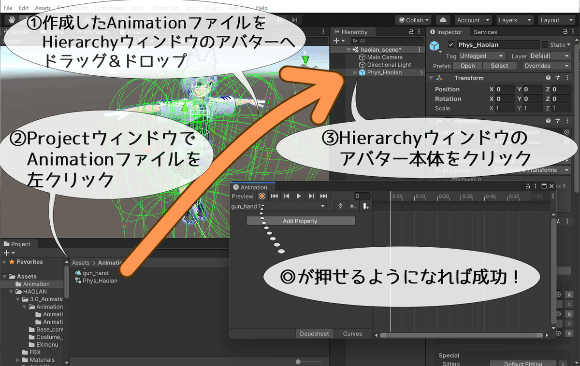
Task: Open the Hierarchy panel three-dot menu
Action: pos(420,31)
